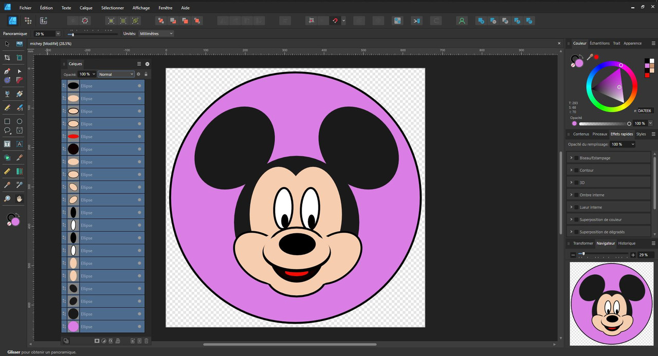Select the Artistic Text tool

[20, 144]
